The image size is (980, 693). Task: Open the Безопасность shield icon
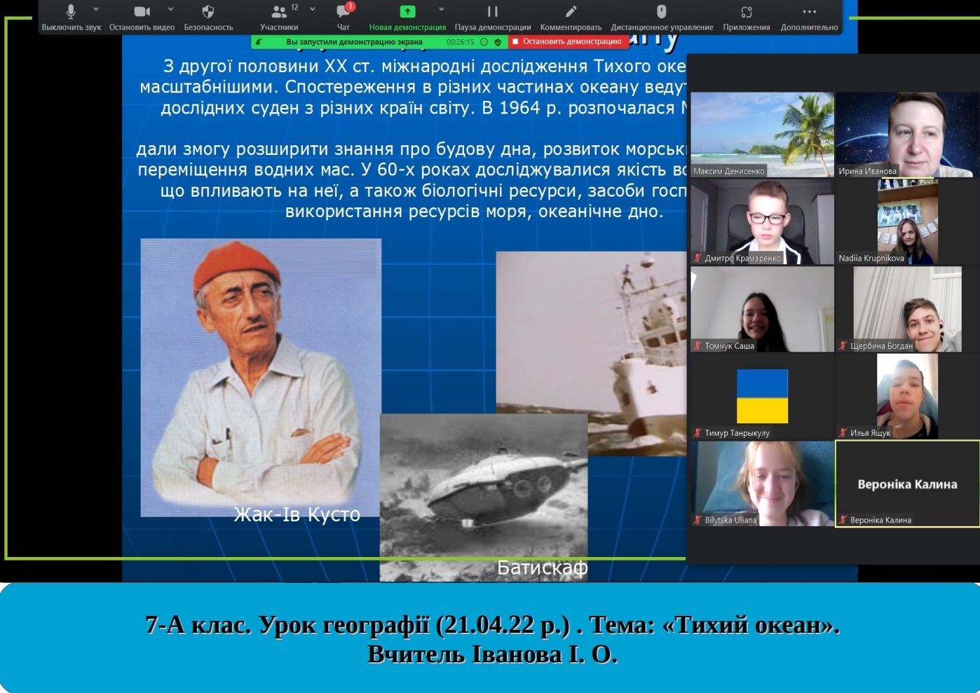click(208, 13)
